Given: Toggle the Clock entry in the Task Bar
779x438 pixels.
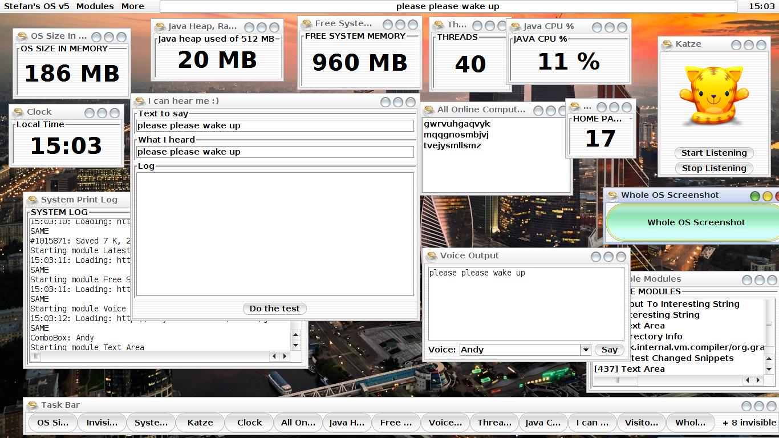Looking at the screenshot, I should (x=249, y=423).
